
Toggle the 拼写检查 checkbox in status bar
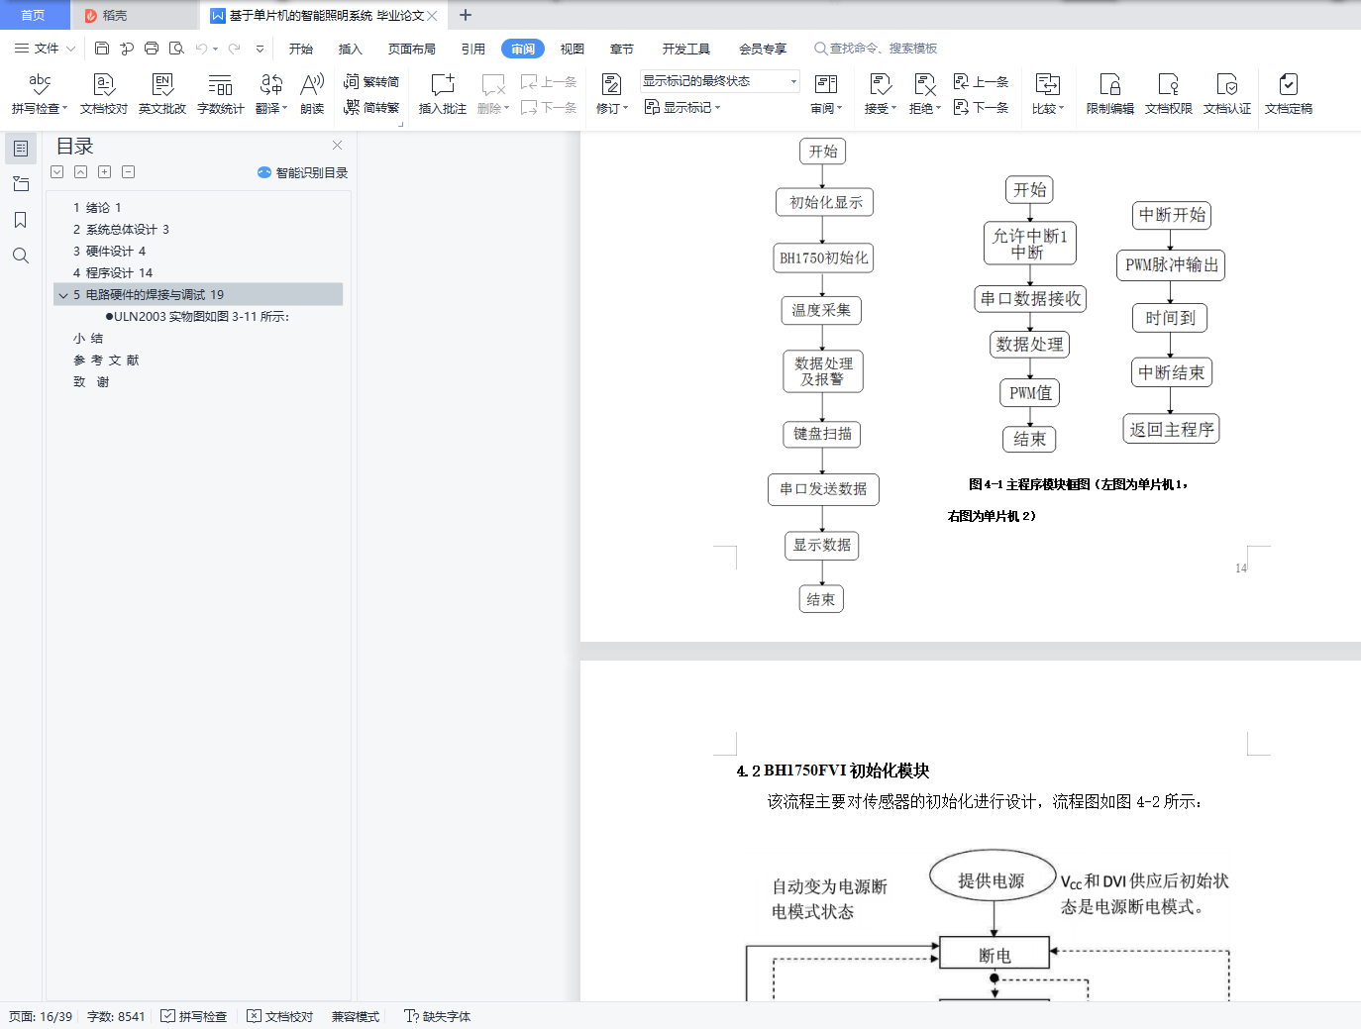[x=194, y=1016]
